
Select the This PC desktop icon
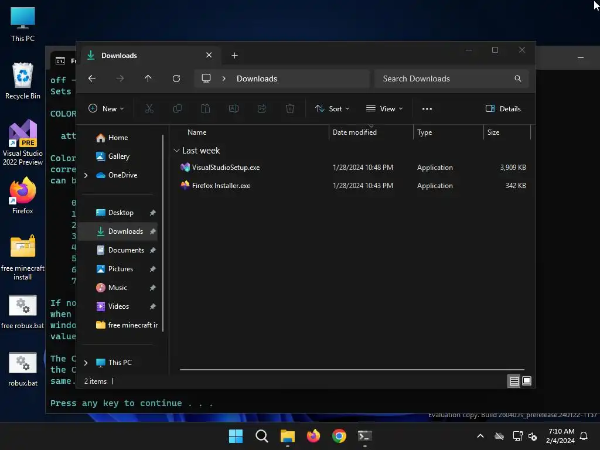tap(23, 25)
